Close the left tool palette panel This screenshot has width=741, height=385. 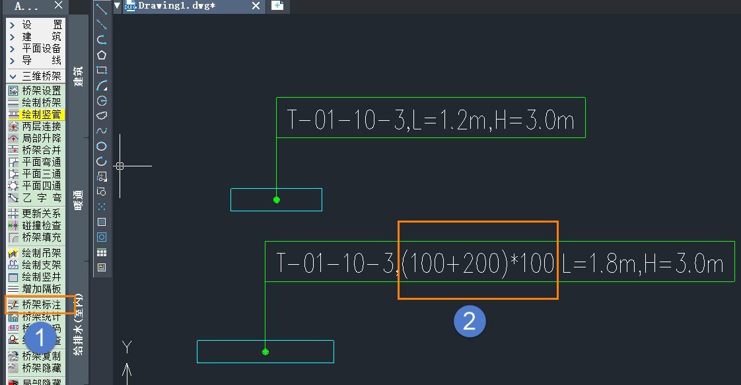[x=58, y=6]
